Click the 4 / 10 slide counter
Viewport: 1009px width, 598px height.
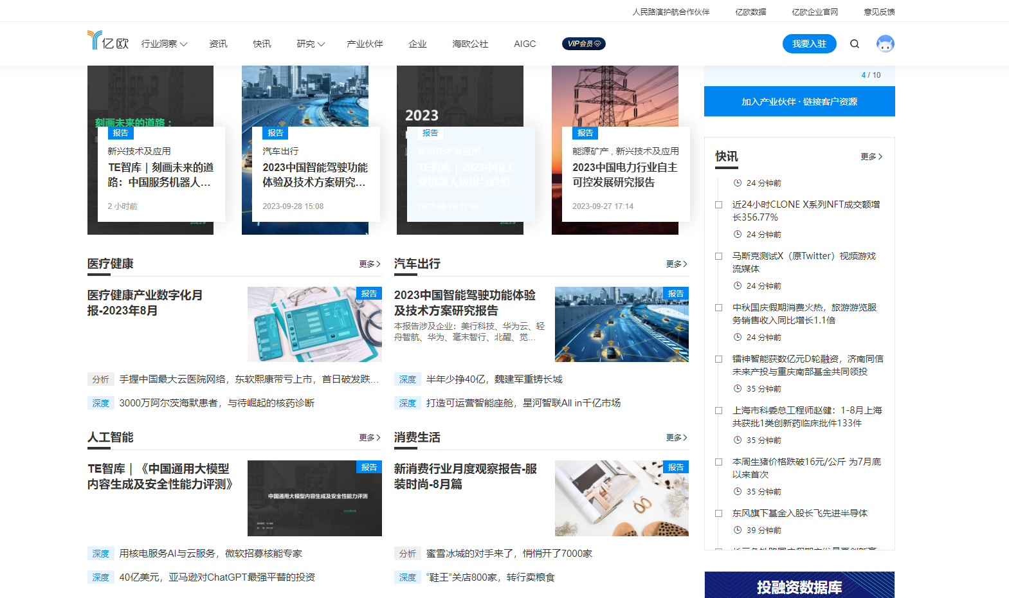871,75
